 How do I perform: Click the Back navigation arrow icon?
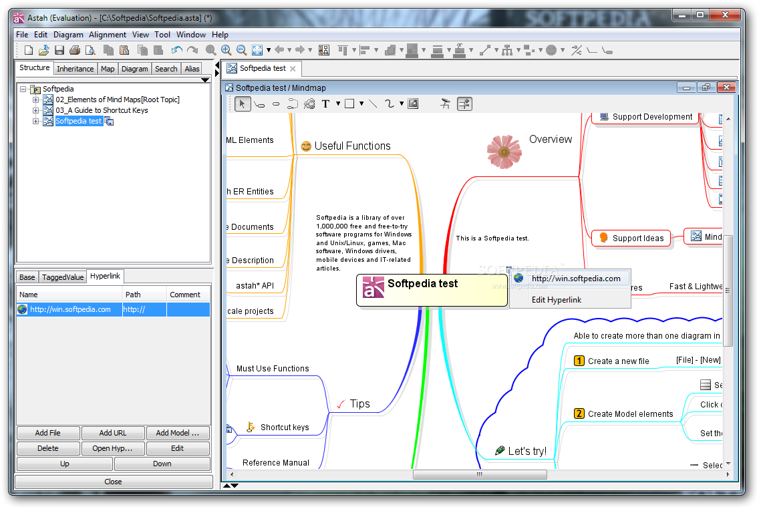point(279,49)
